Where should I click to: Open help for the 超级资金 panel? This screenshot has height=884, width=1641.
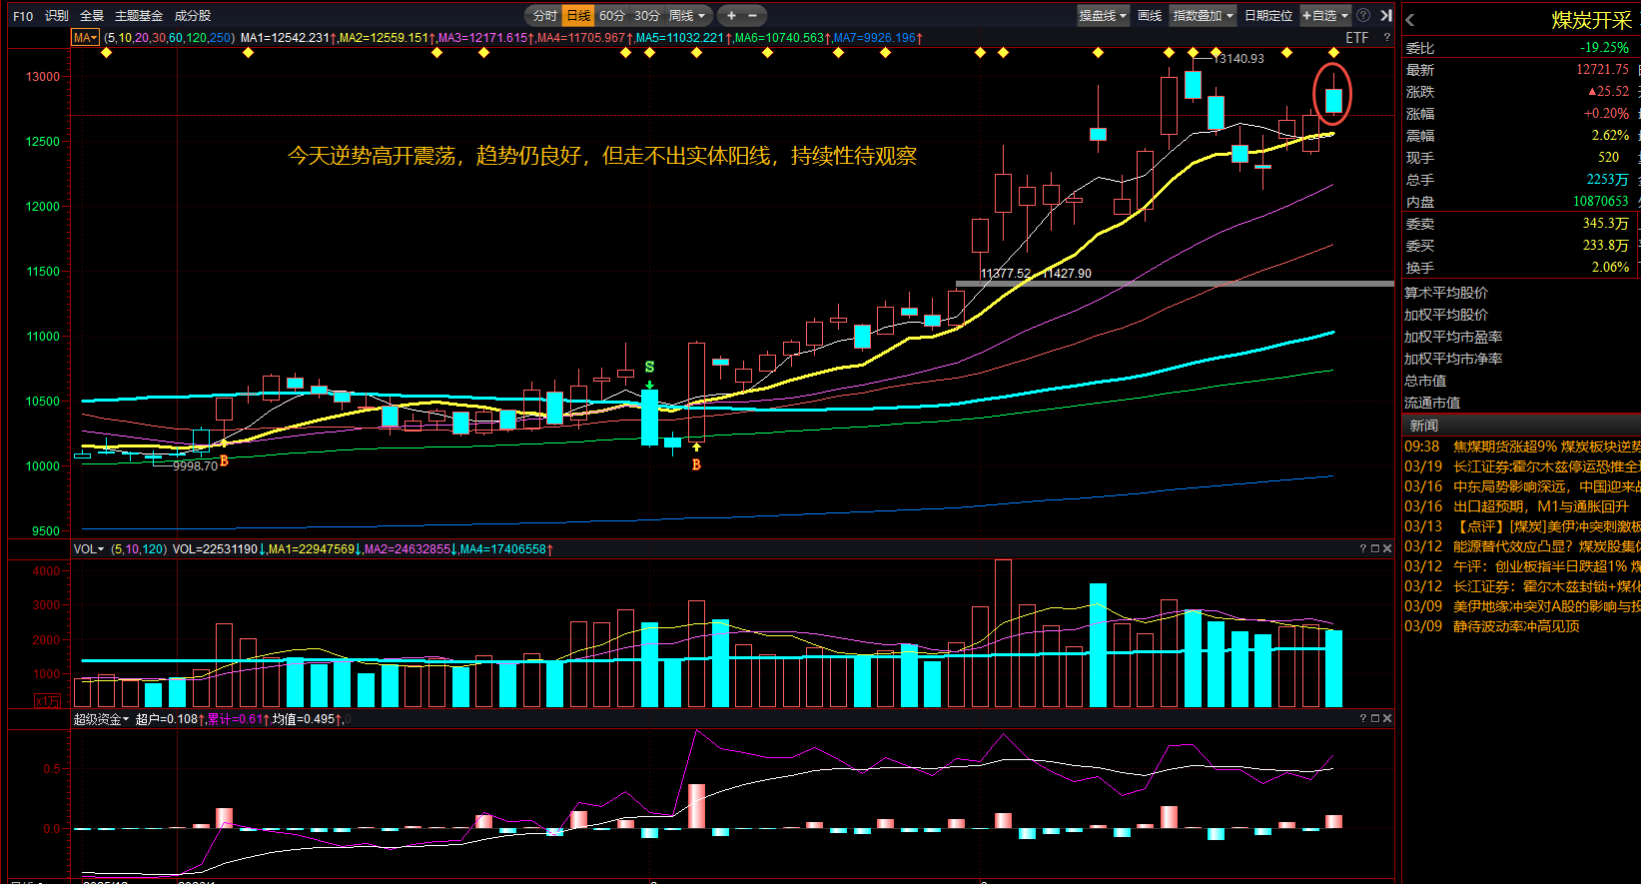click(1362, 718)
